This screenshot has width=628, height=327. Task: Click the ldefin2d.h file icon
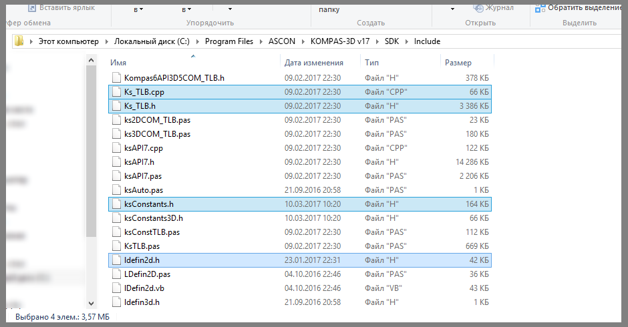116,260
